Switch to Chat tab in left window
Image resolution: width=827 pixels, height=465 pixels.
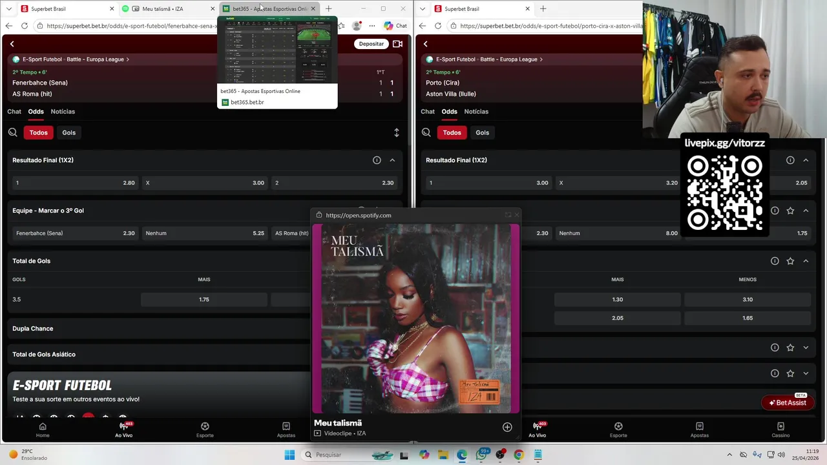pos(14,112)
